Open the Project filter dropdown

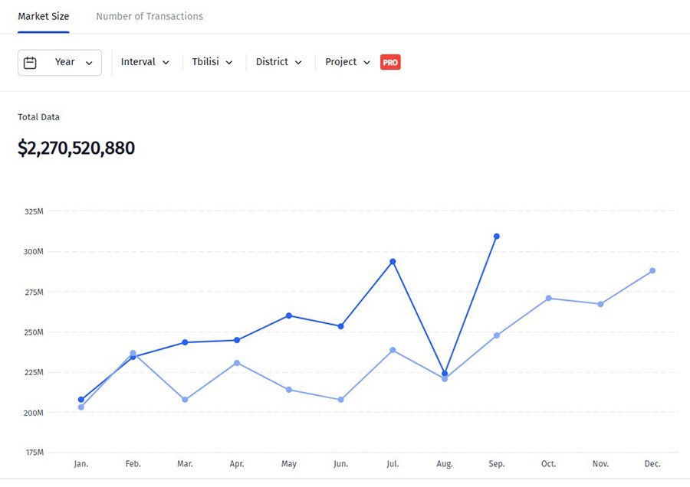pyautogui.click(x=347, y=62)
